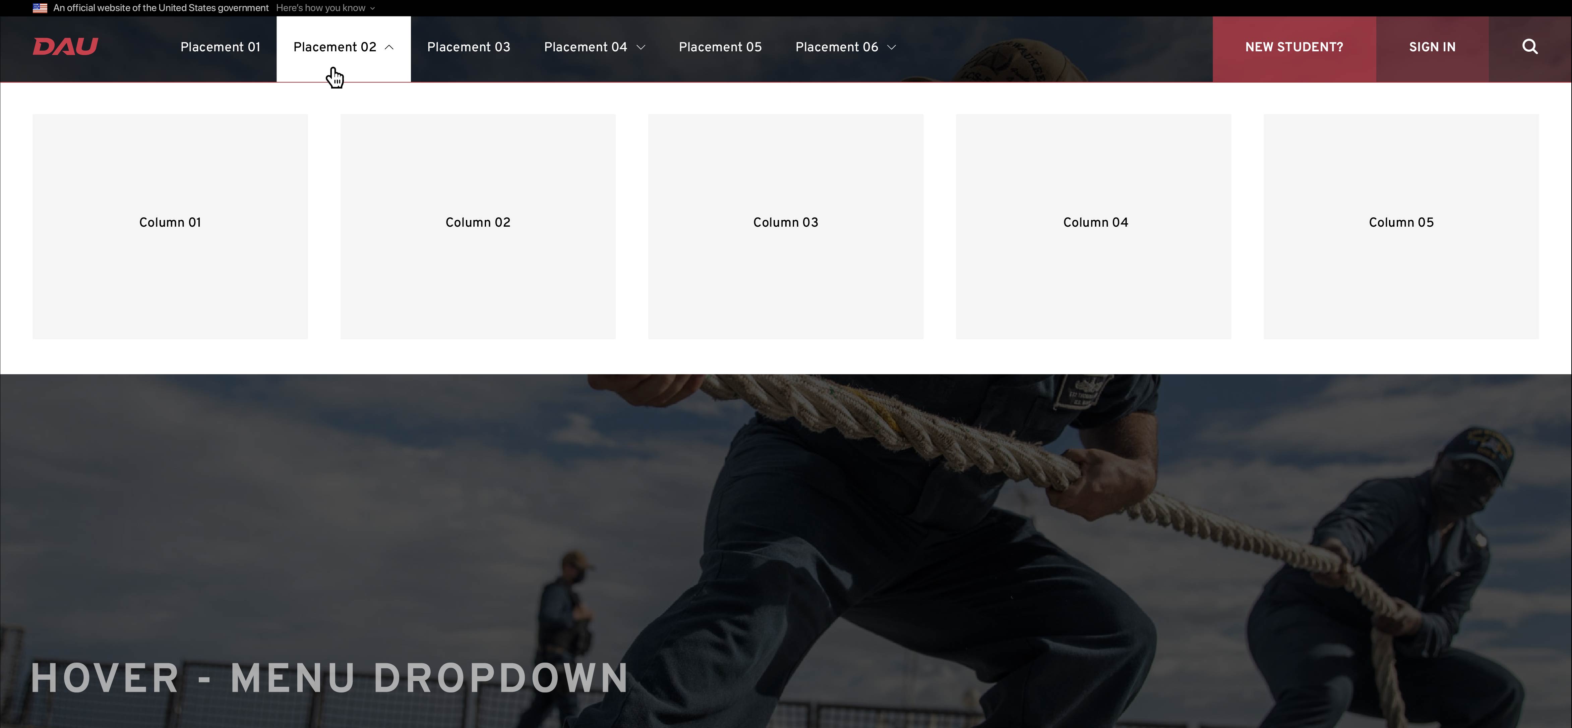Select the Column 04 panel
The image size is (1572, 728).
click(x=1093, y=227)
